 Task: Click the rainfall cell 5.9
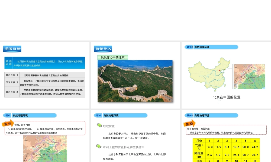click(218, 155)
